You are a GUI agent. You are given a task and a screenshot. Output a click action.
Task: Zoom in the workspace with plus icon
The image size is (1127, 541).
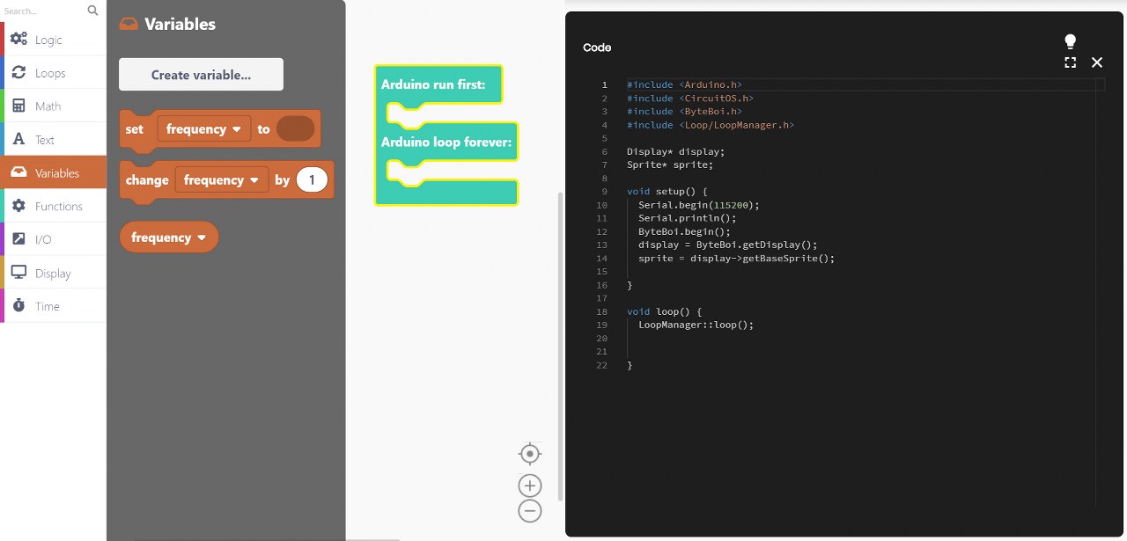pyautogui.click(x=530, y=486)
